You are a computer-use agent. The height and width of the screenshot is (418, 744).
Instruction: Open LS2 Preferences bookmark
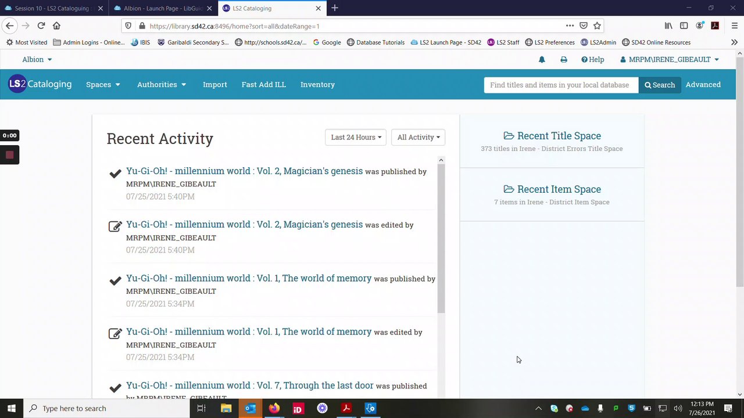pyautogui.click(x=550, y=42)
